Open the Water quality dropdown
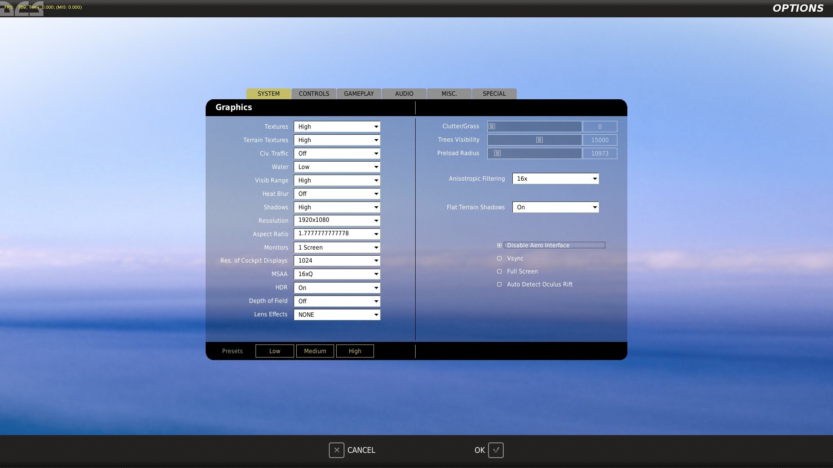The width and height of the screenshot is (833, 468). coord(337,167)
